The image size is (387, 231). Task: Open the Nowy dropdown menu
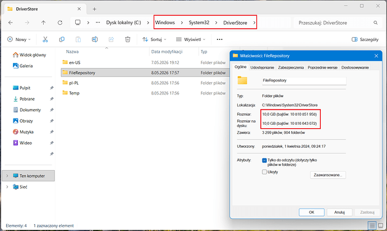click(19, 39)
